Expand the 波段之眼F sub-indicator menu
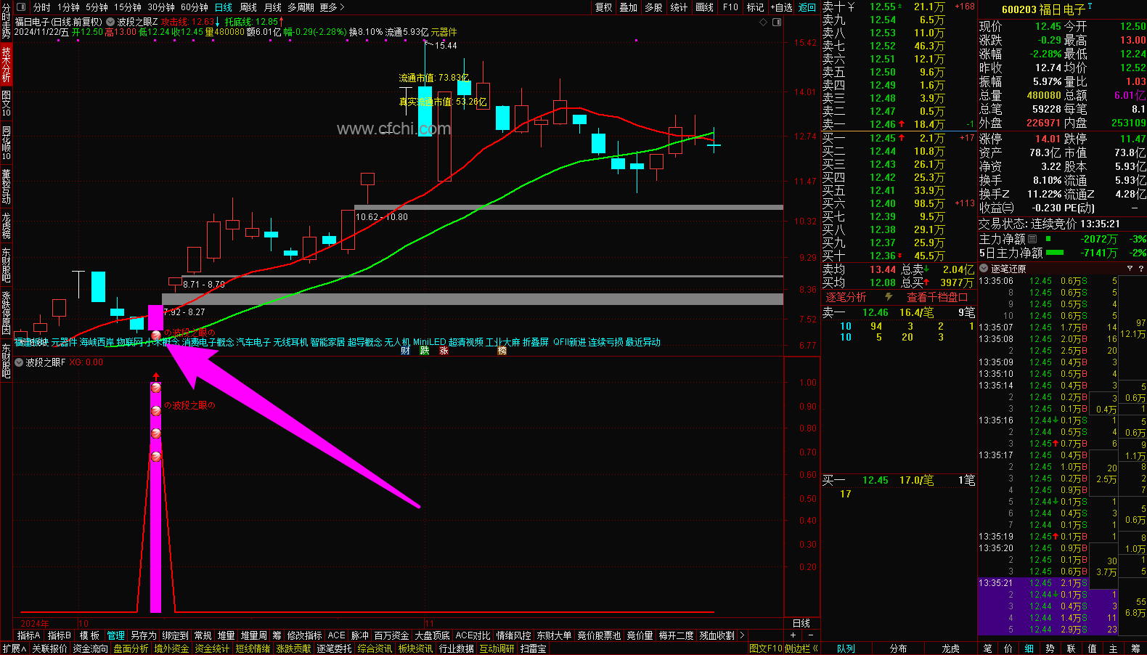This screenshot has height=655, width=1147. click(x=19, y=362)
